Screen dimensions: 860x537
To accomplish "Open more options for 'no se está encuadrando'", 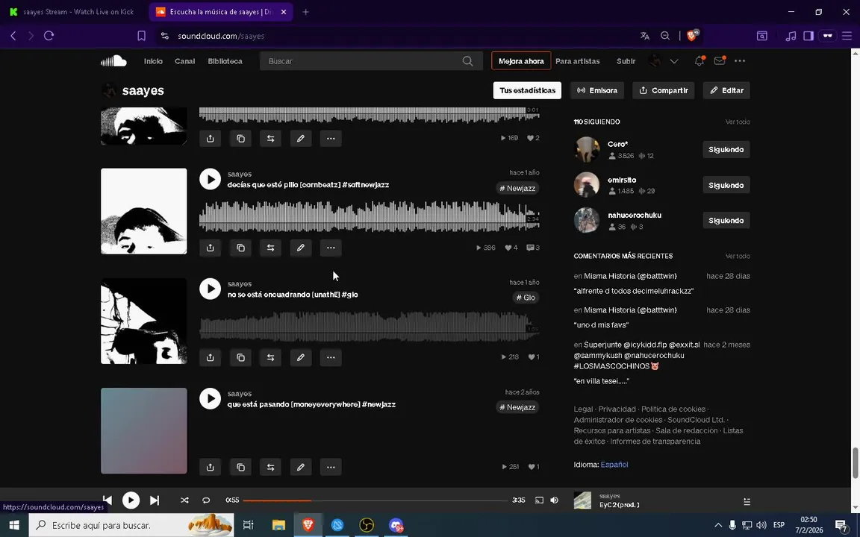I will (x=331, y=357).
